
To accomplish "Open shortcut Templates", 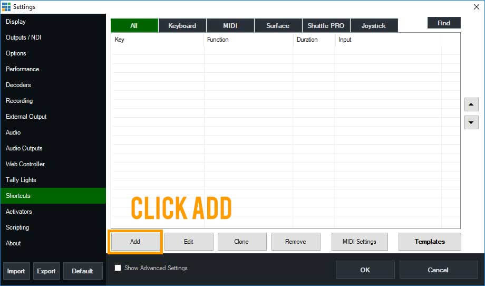I will (430, 242).
